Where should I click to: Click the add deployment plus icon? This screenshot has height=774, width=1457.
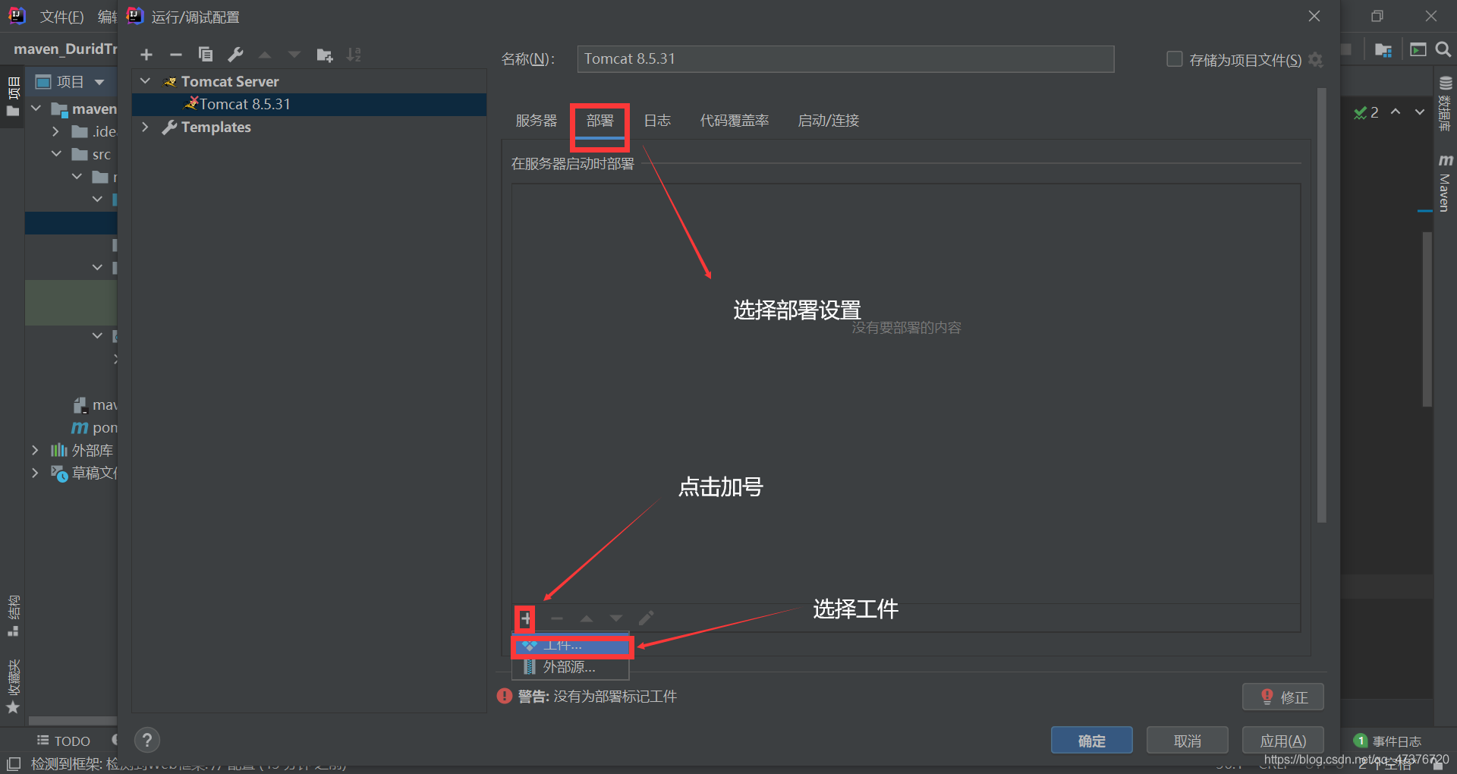525,618
